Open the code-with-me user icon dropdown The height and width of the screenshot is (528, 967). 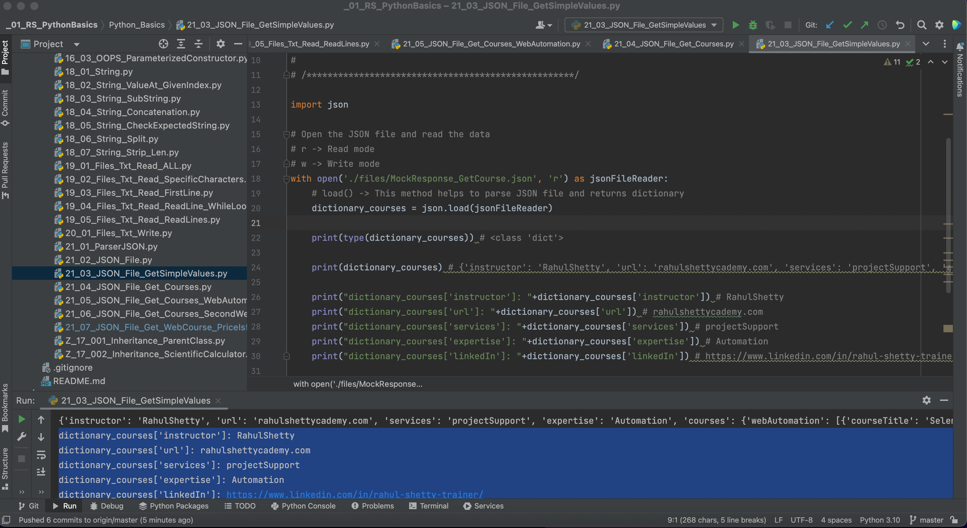point(544,25)
